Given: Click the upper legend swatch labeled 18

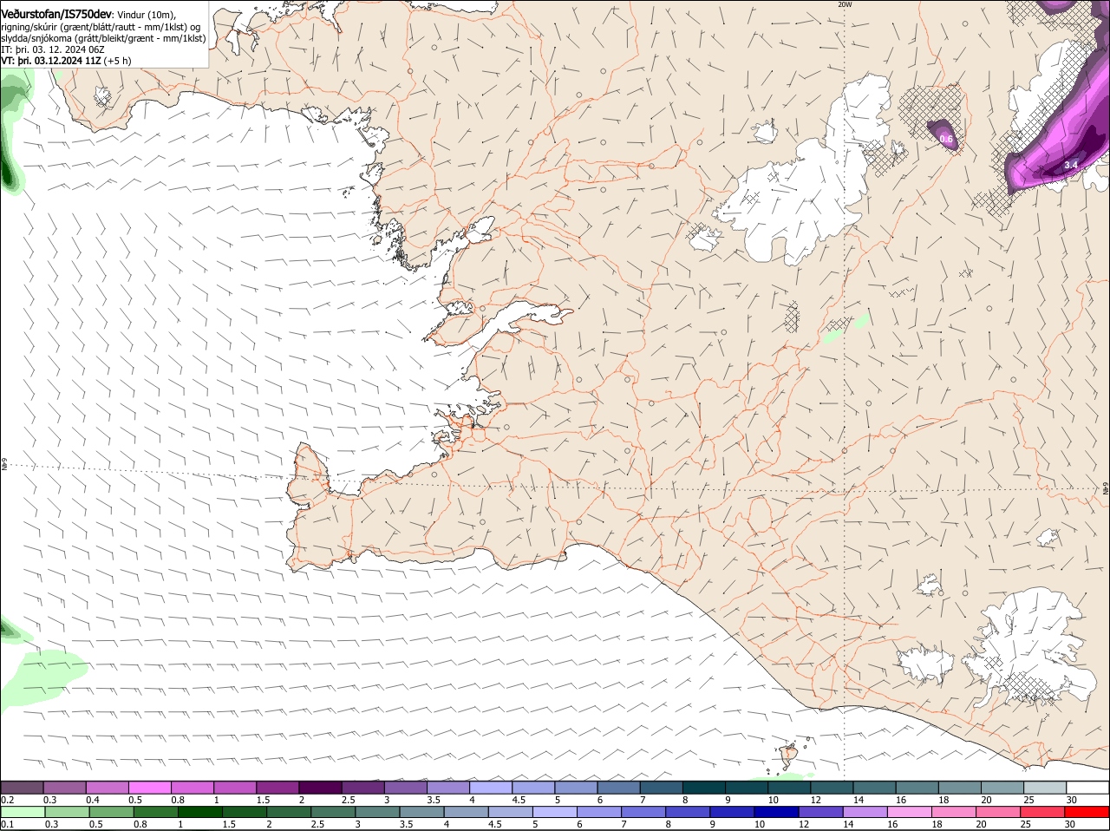Looking at the screenshot, I should coord(959,788).
